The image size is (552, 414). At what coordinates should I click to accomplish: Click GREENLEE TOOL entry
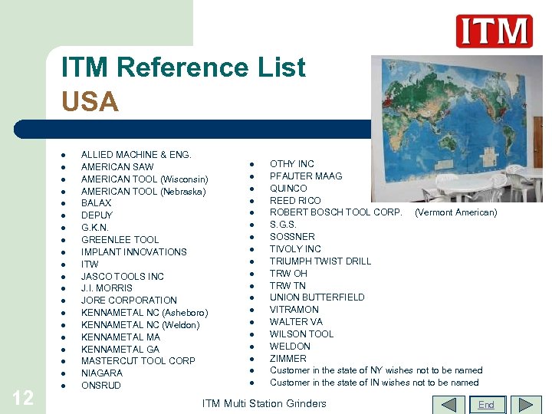tap(120, 240)
